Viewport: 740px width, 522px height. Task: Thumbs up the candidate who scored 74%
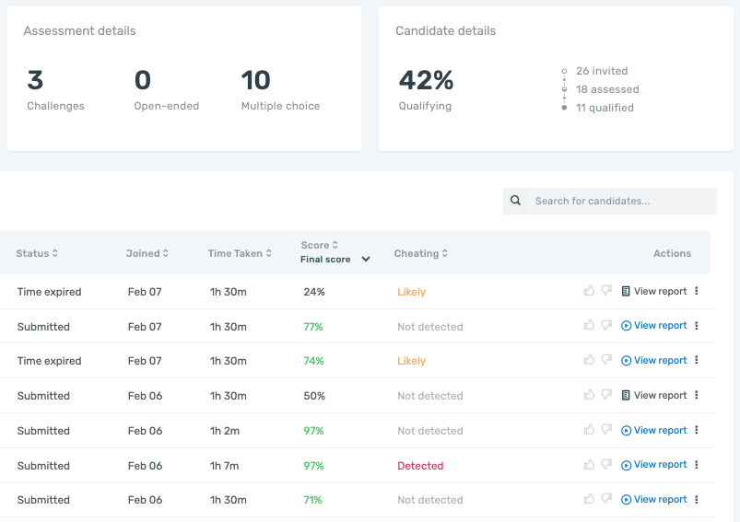589,361
